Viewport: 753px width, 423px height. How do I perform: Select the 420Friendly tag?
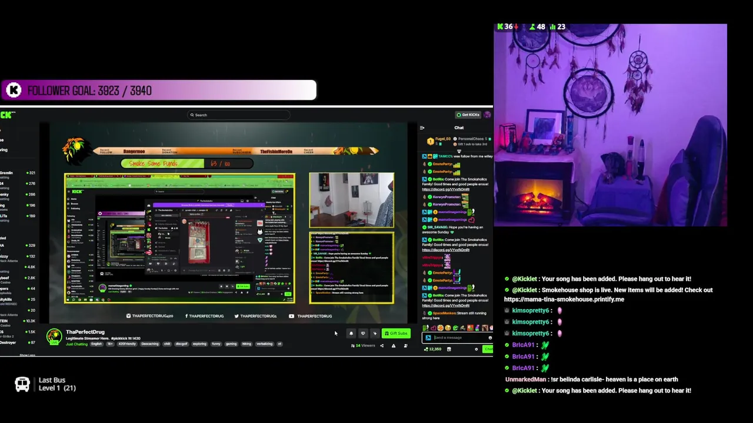127,344
